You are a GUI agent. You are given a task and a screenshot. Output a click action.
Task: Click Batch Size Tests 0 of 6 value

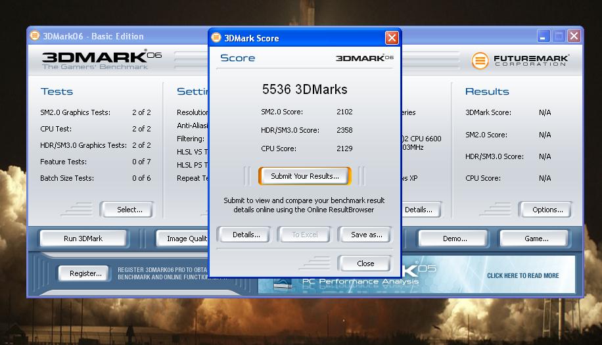(141, 179)
